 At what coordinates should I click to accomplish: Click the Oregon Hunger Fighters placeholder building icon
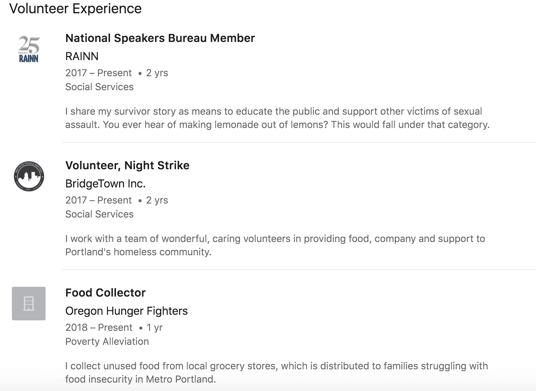[29, 304]
